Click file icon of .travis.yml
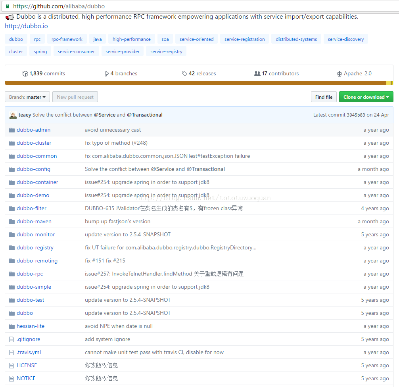Viewport: 399px width, 387px height. click(x=12, y=353)
